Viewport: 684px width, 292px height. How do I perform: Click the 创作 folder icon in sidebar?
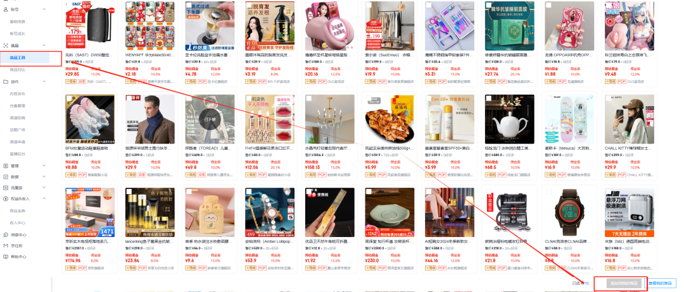(x=6, y=82)
